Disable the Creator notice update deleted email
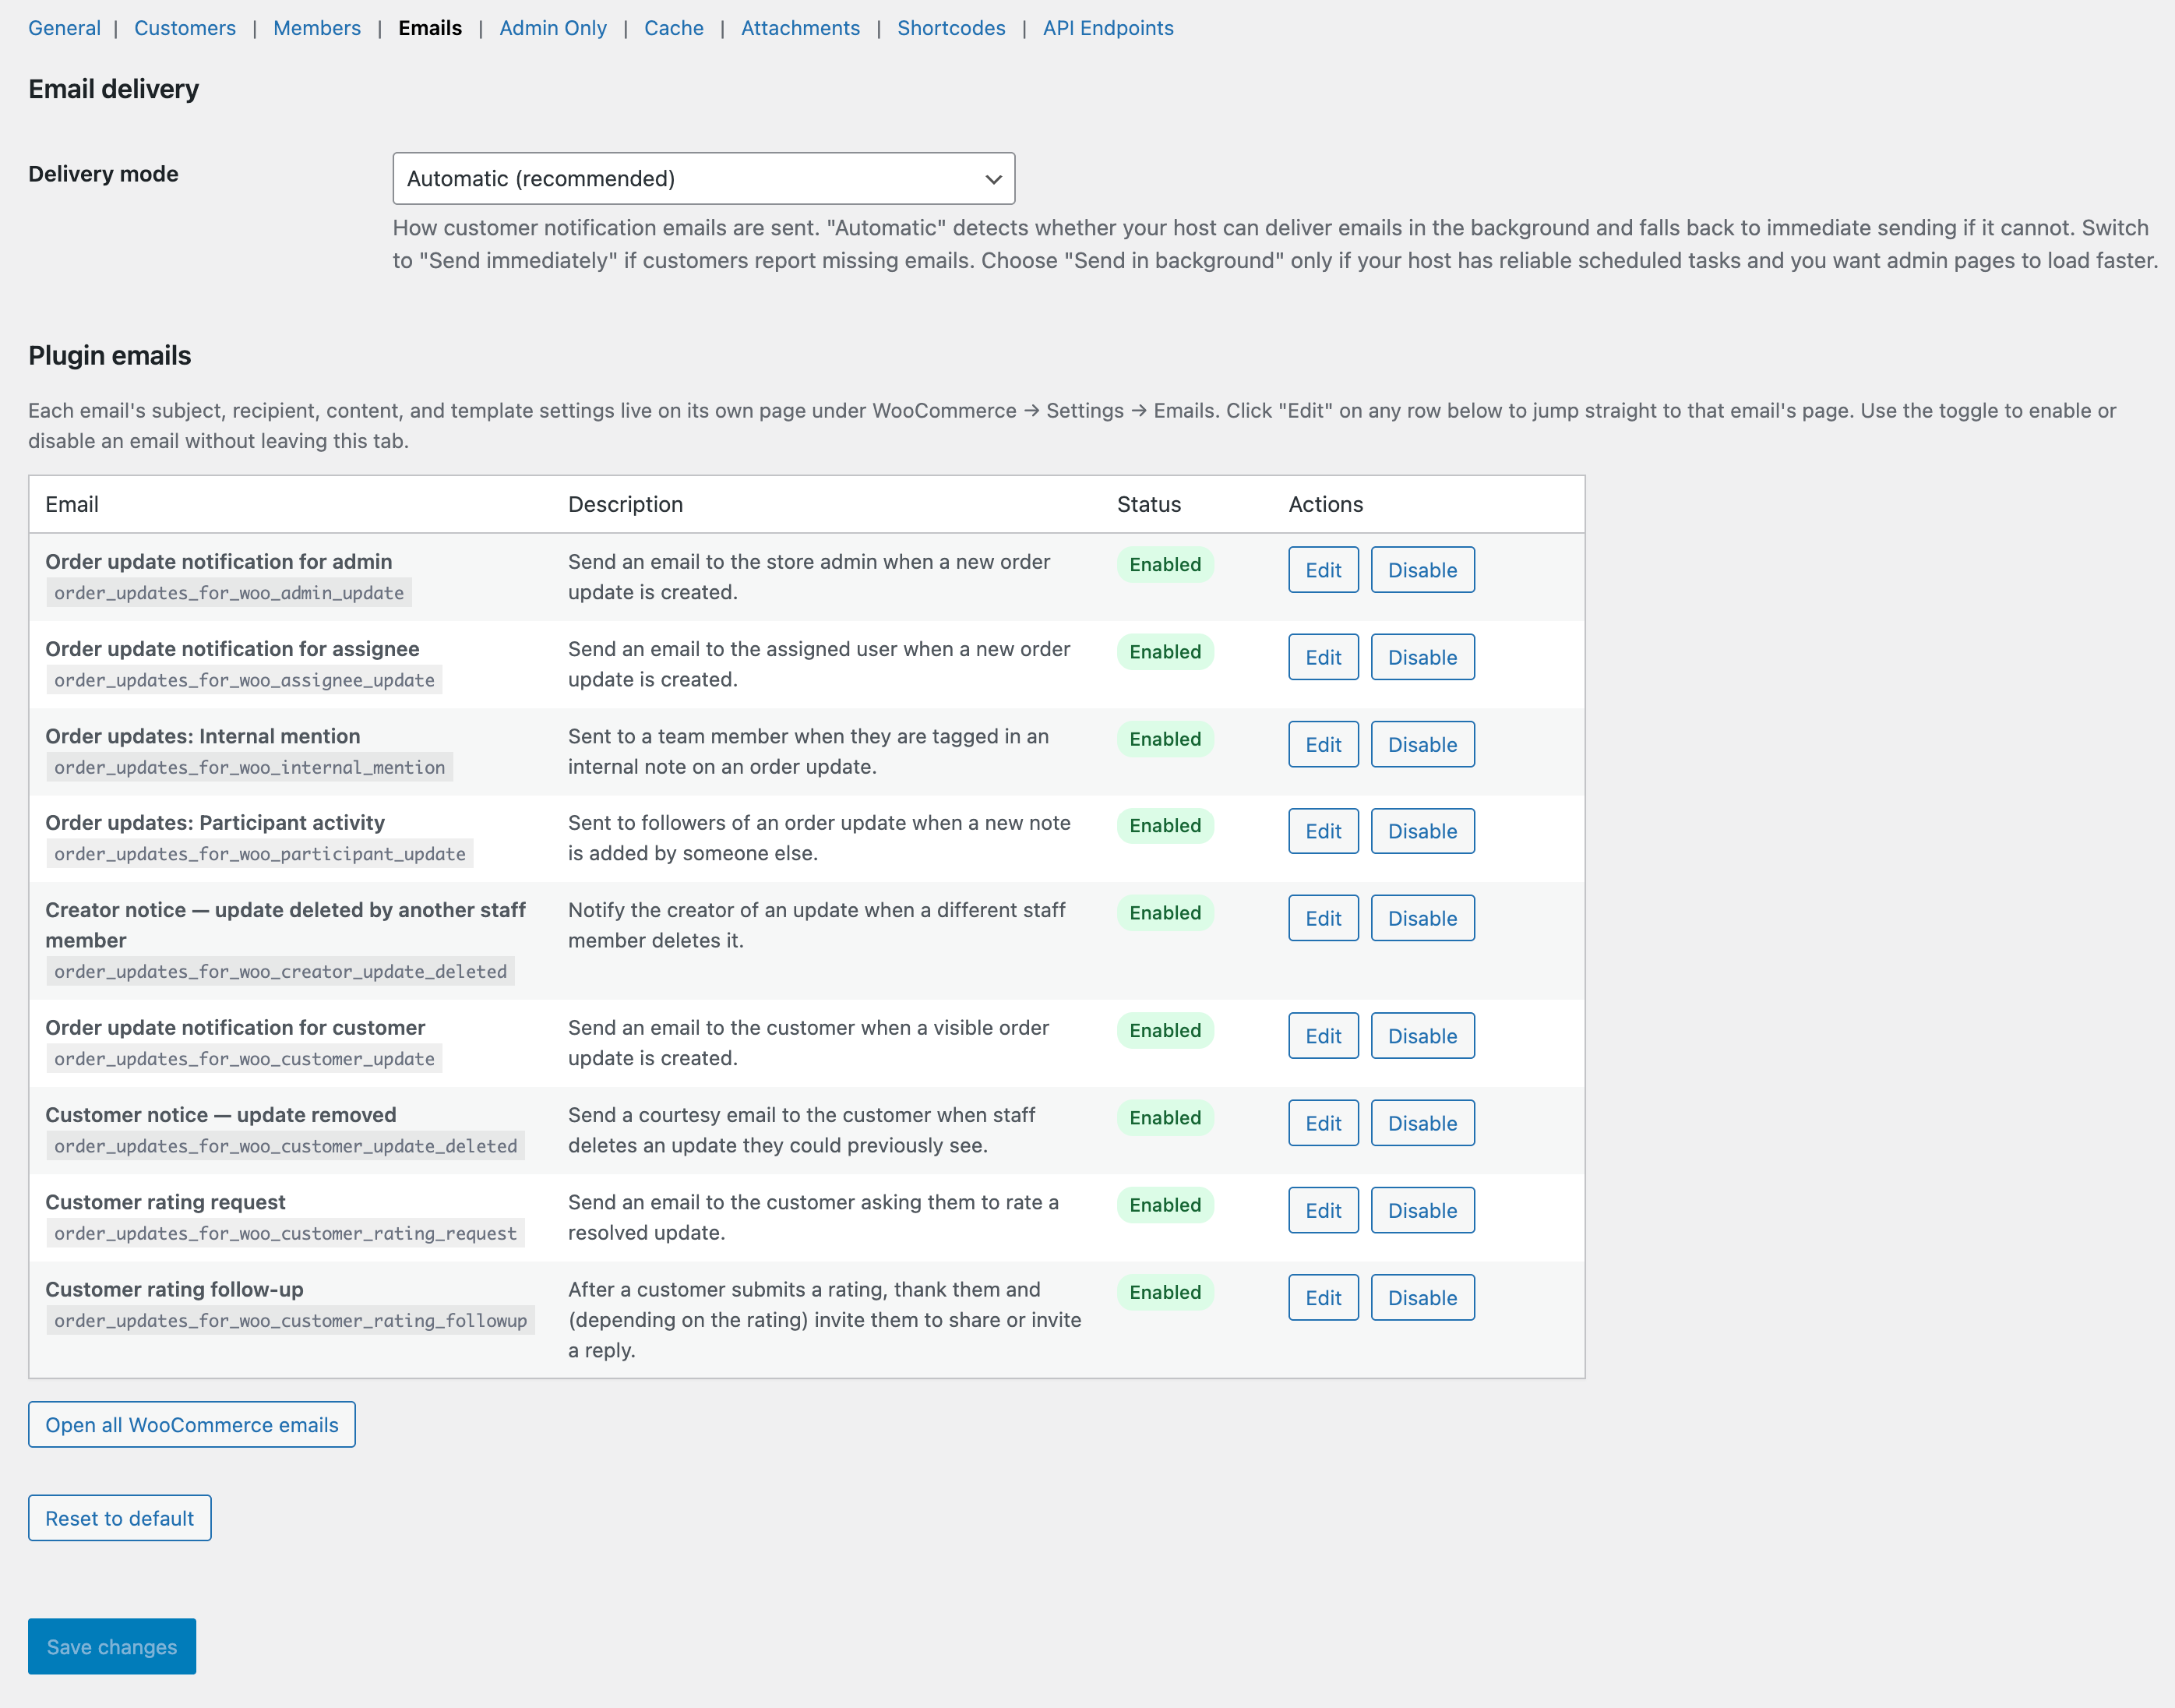Image resolution: width=2175 pixels, height=1708 pixels. pyautogui.click(x=1422, y=918)
